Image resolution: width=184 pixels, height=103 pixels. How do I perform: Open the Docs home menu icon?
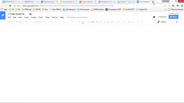tap(3, 15)
